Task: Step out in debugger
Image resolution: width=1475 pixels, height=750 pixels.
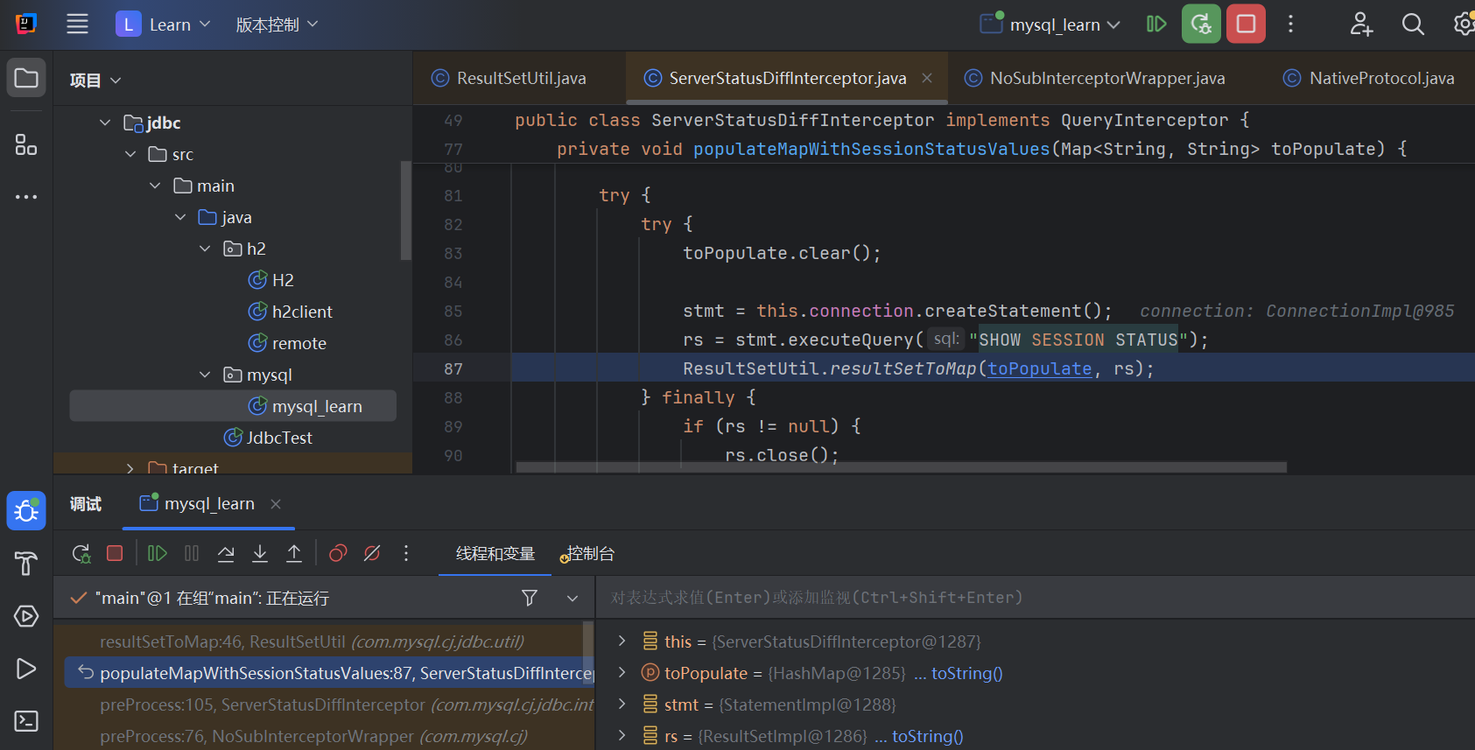Action: pos(294,553)
